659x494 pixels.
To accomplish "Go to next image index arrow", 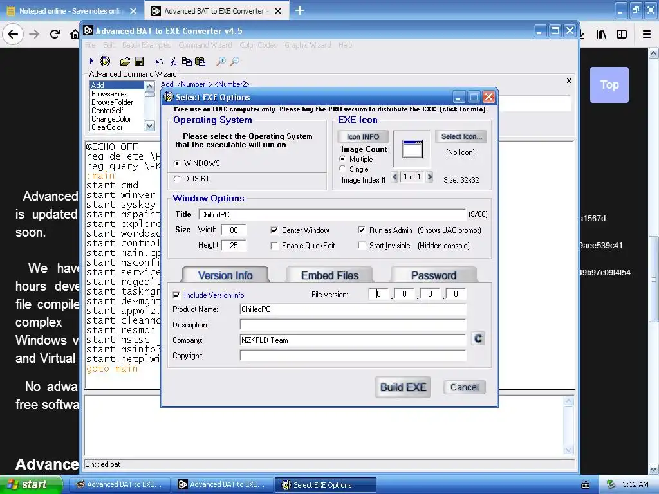I will point(429,177).
